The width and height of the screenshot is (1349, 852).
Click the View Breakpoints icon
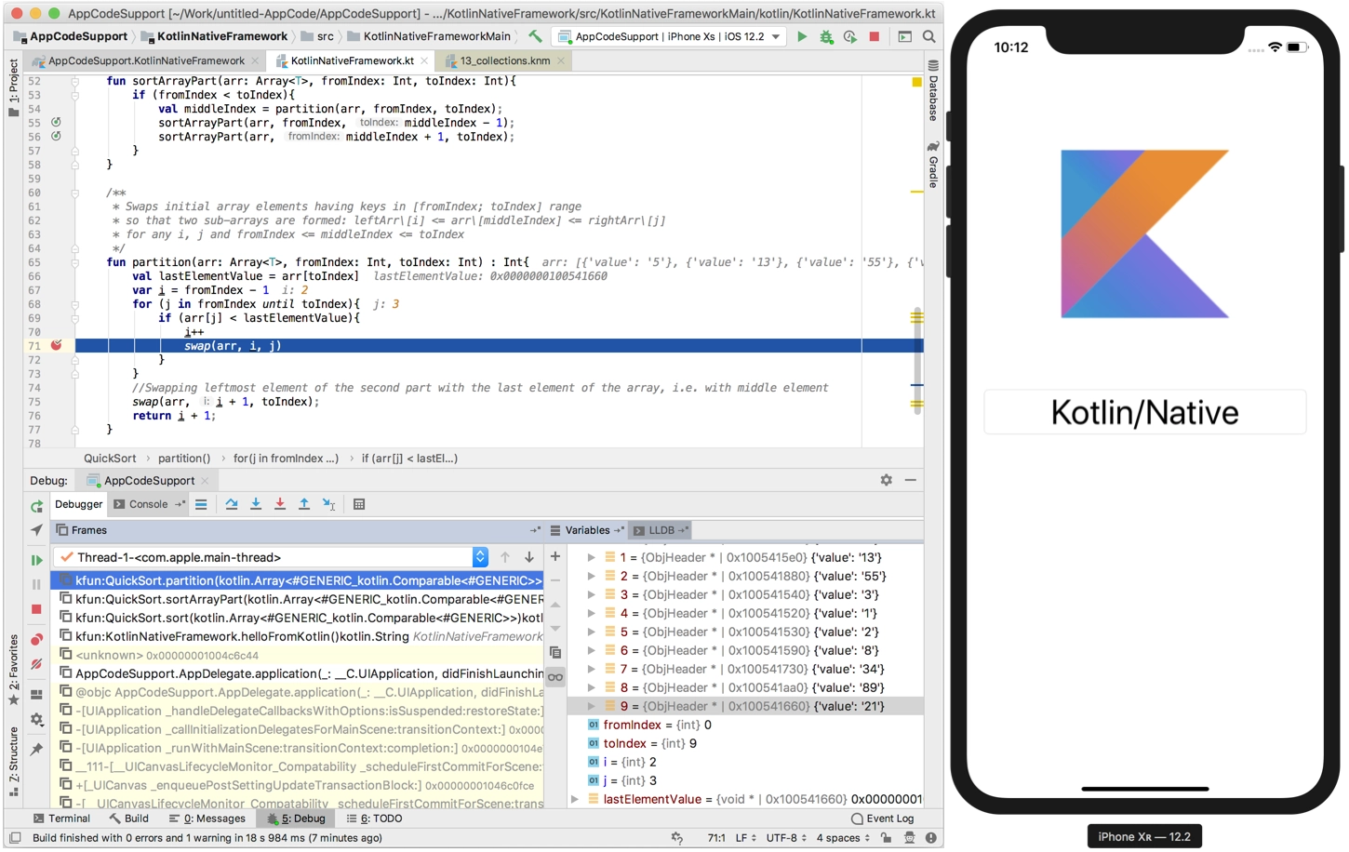36,640
